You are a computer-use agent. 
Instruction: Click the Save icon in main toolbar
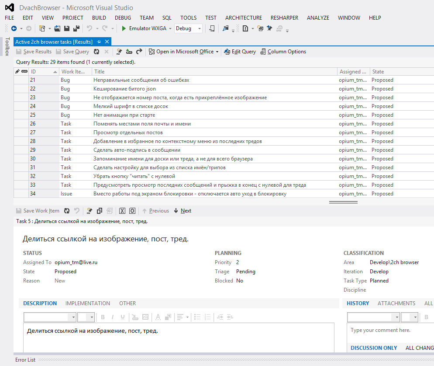pos(67,28)
